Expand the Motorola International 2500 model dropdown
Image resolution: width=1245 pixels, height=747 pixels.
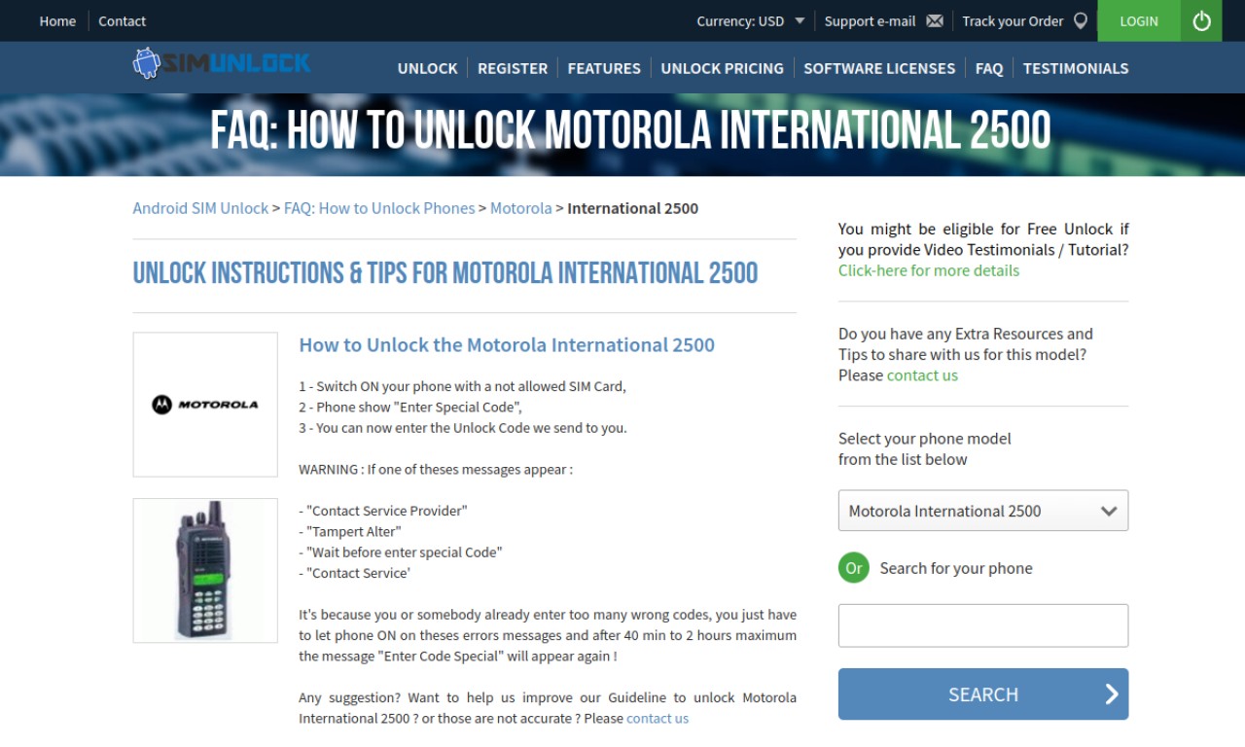point(983,511)
